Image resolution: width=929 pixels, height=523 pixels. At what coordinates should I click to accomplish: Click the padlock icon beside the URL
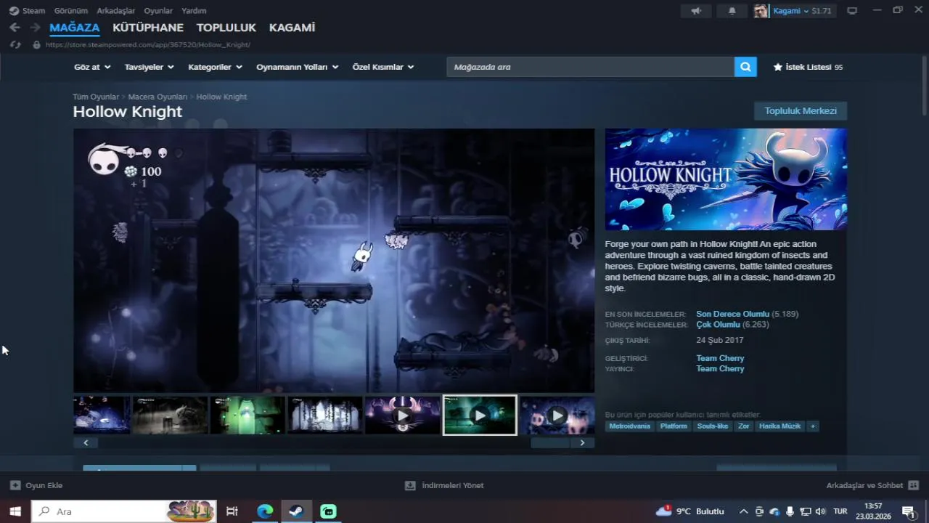point(36,45)
